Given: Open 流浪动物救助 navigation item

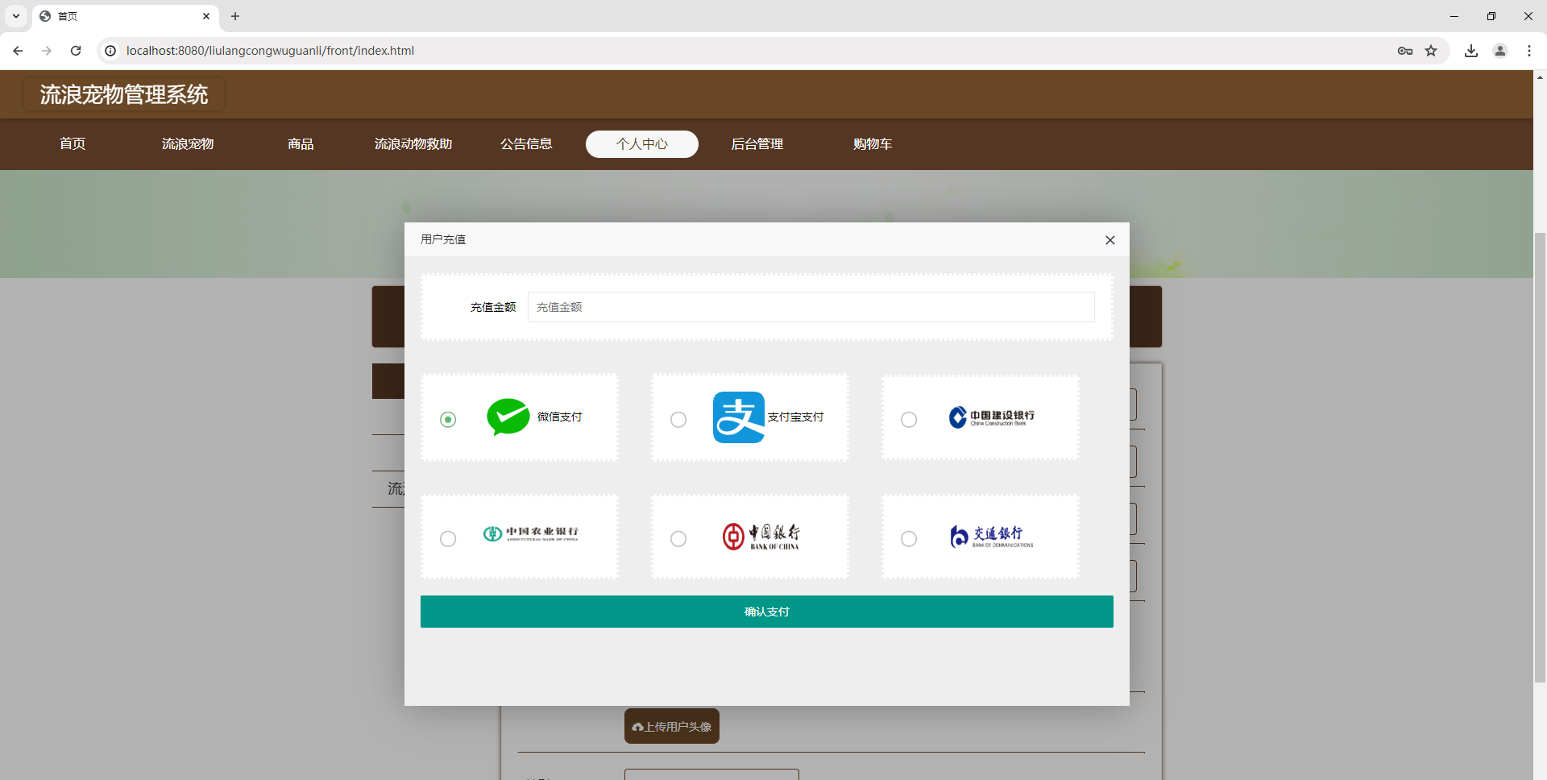Looking at the screenshot, I should pyautogui.click(x=413, y=144).
